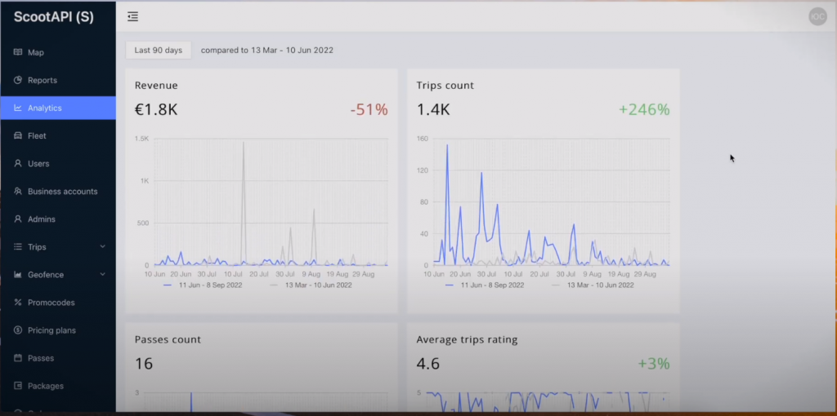Click the ScootAPI (S) logo title
The height and width of the screenshot is (416, 837).
(x=53, y=17)
